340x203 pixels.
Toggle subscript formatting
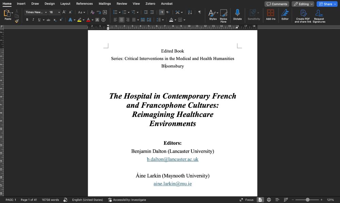click(55, 20)
